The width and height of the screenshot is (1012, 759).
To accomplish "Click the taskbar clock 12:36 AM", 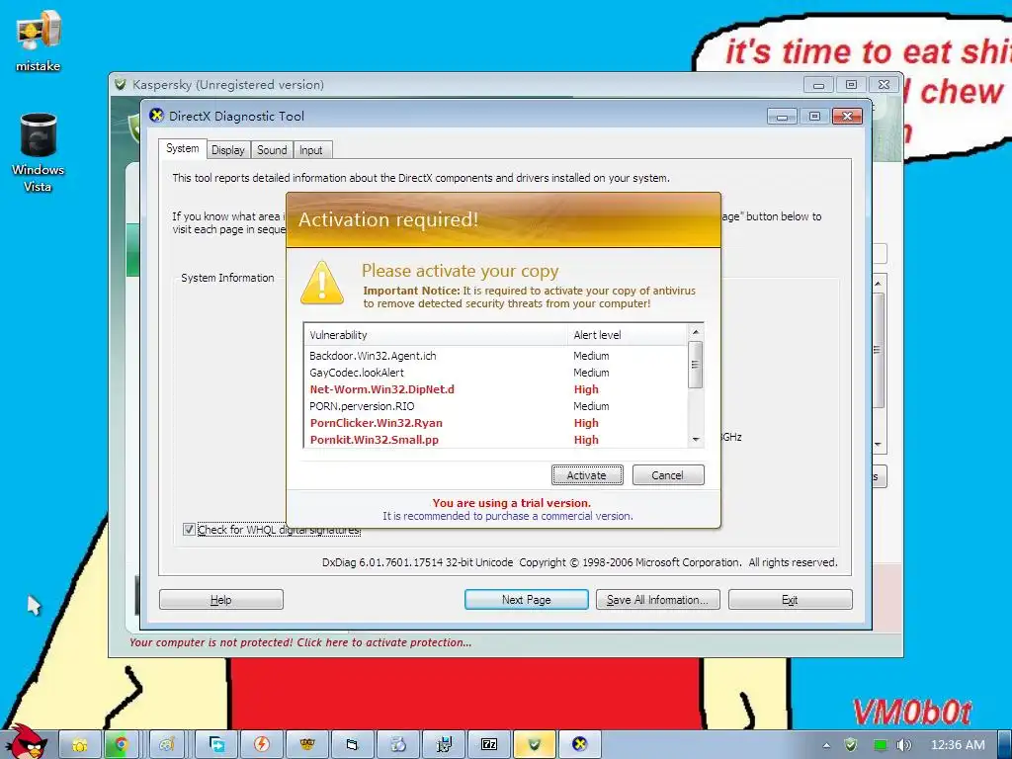I will click(957, 745).
